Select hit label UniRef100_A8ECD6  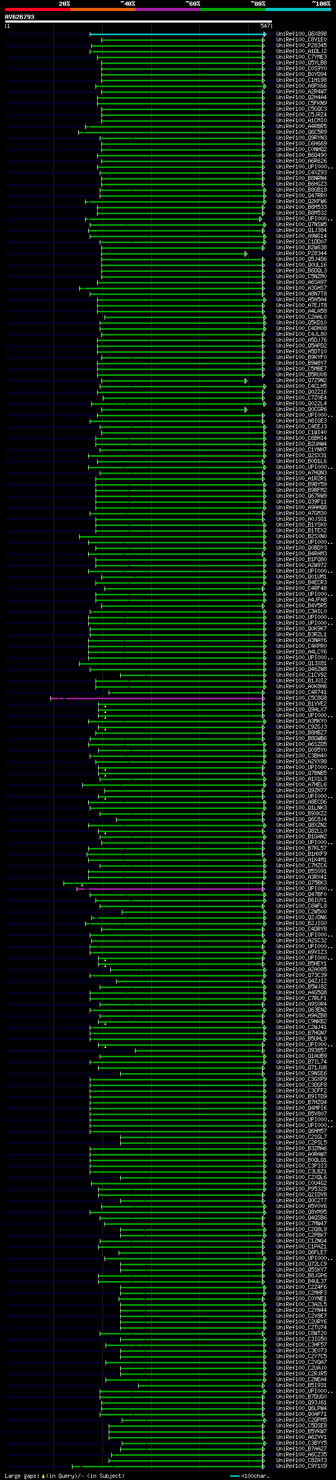pyautogui.click(x=301, y=802)
